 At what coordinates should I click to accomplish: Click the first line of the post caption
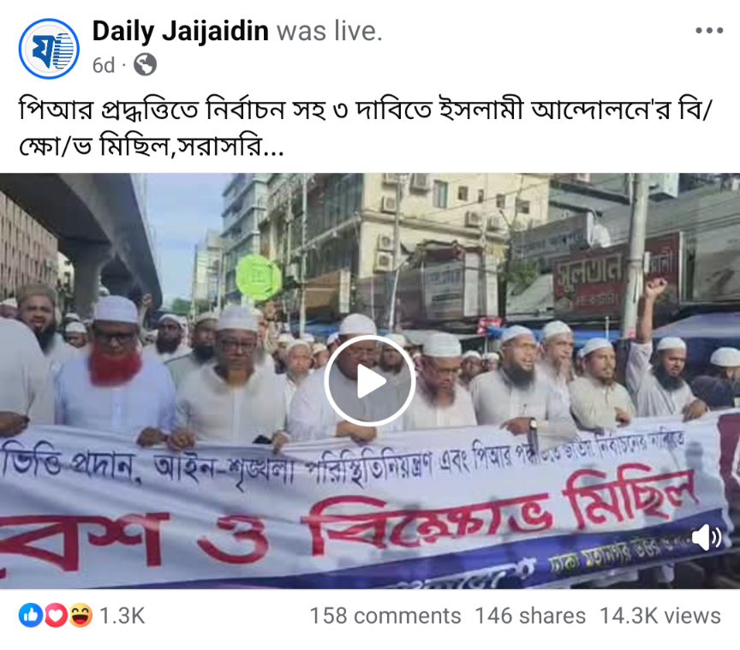(364, 110)
